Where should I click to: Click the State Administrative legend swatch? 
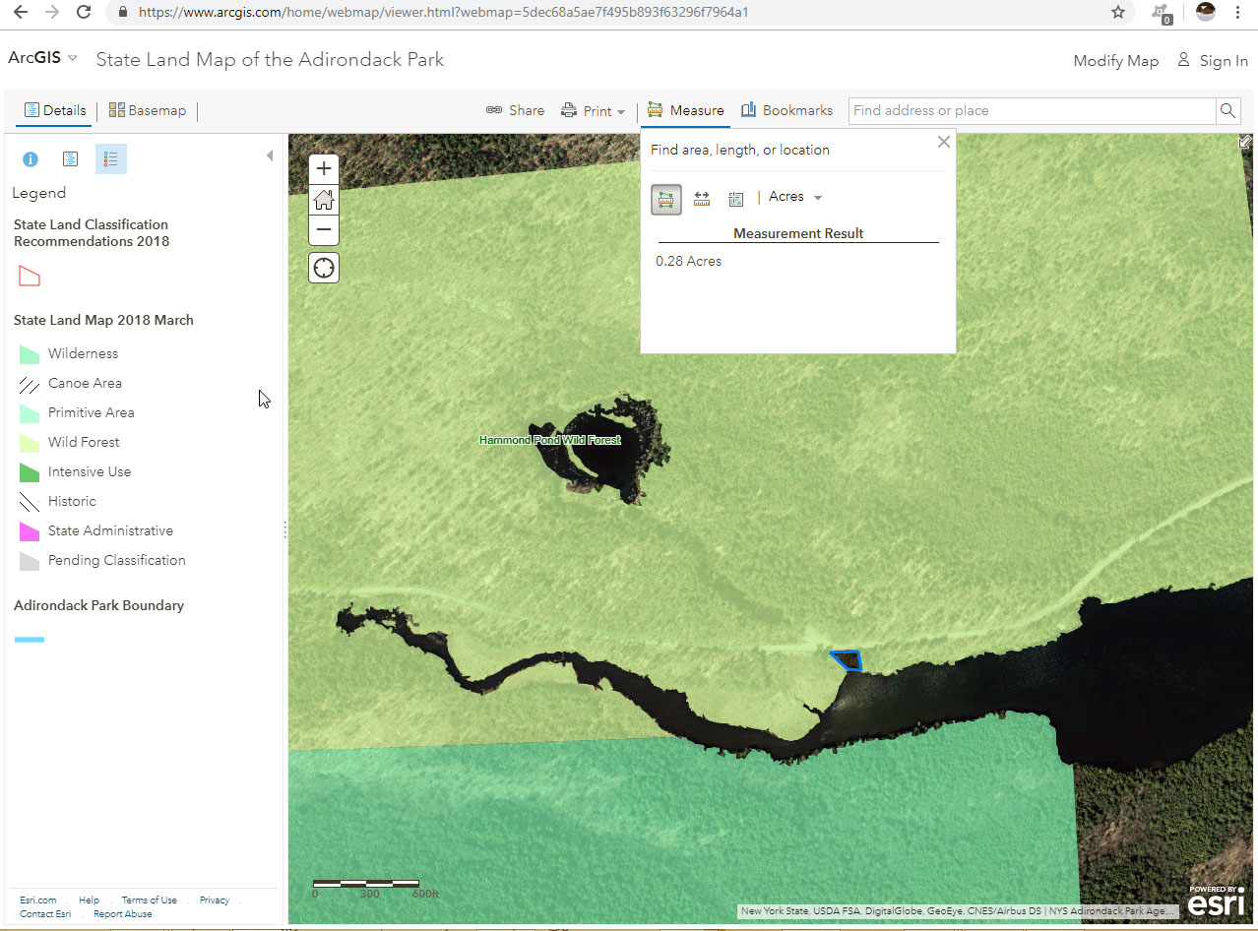30,531
